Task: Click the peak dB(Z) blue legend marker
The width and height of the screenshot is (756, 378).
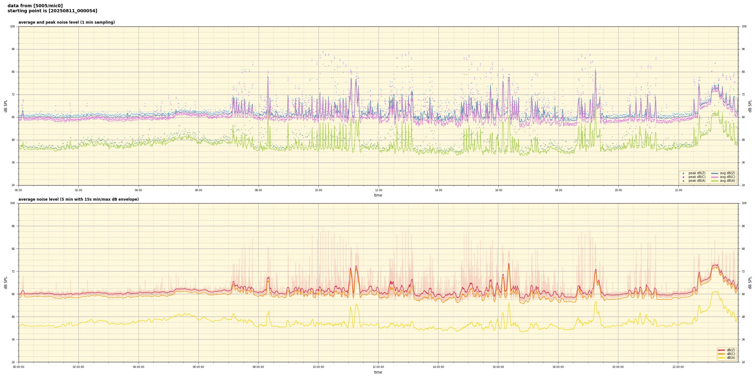Action: point(683,173)
